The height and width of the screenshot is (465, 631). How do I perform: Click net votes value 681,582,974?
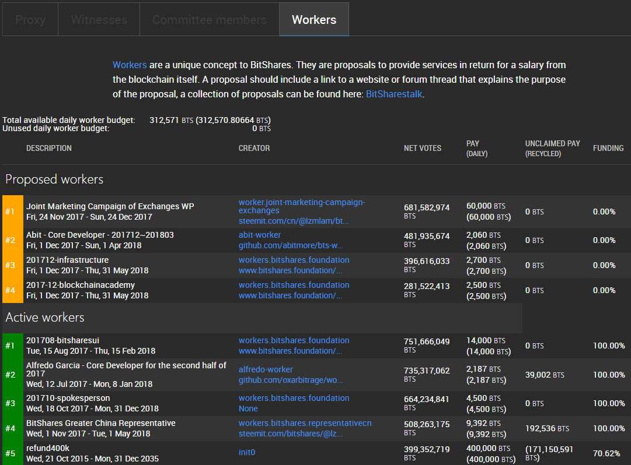coord(427,207)
